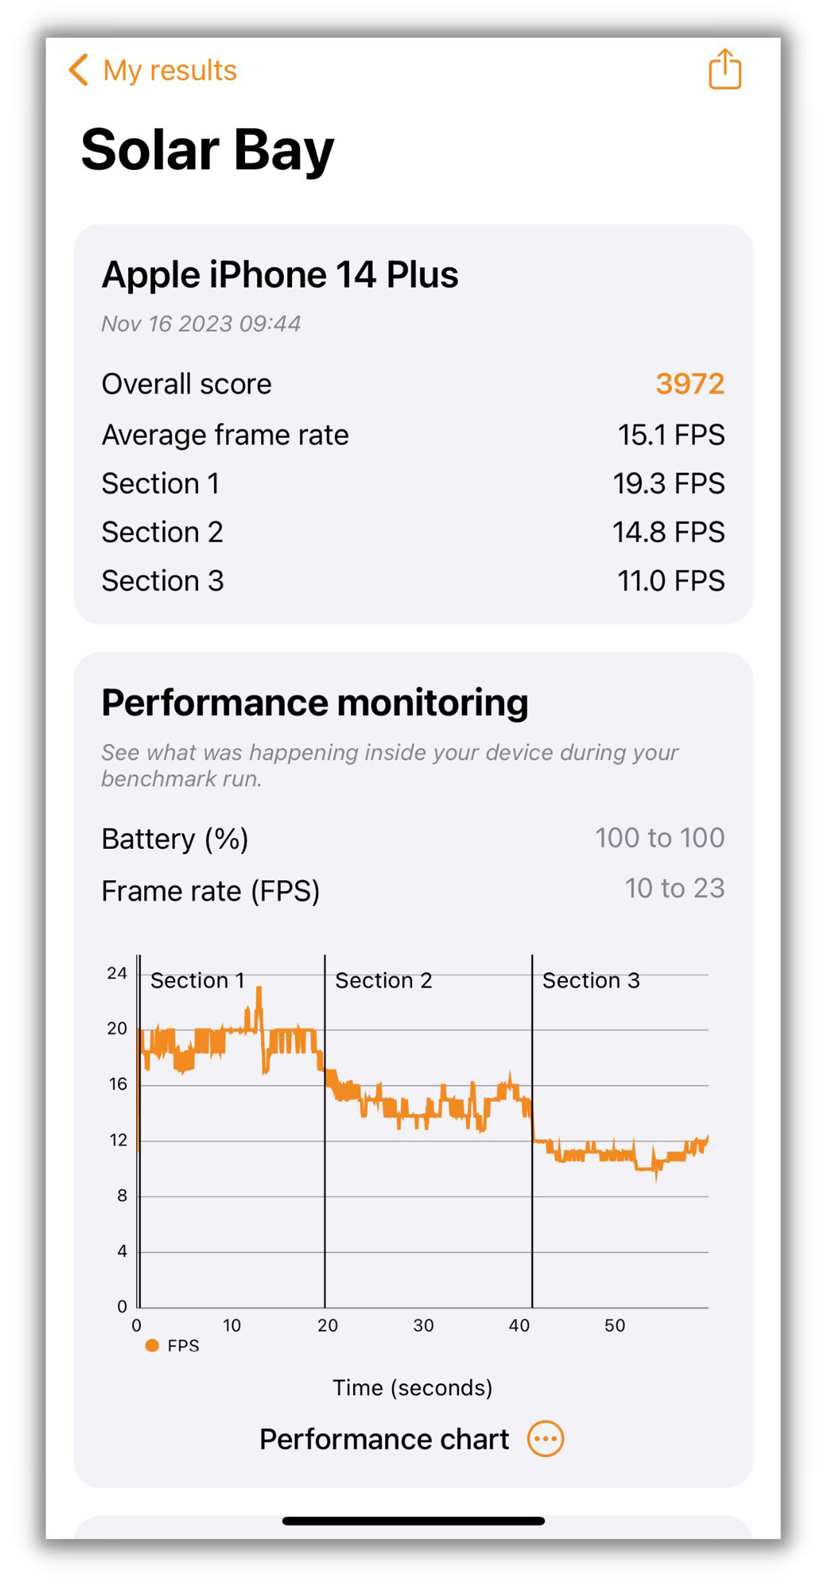
Task: Click the orange FPS legend dot
Action: (x=152, y=1345)
